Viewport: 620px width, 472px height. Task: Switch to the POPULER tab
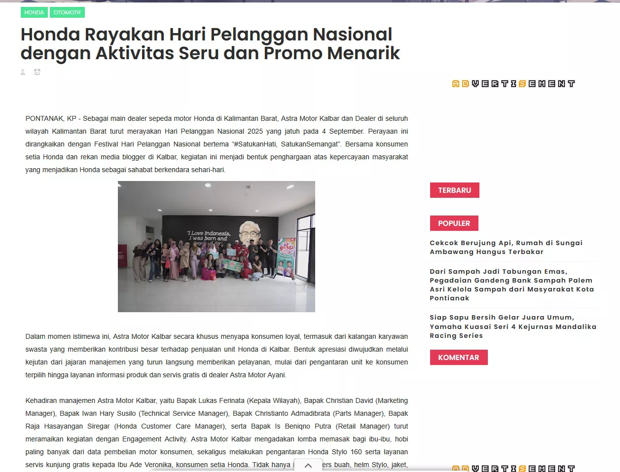(454, 223)
